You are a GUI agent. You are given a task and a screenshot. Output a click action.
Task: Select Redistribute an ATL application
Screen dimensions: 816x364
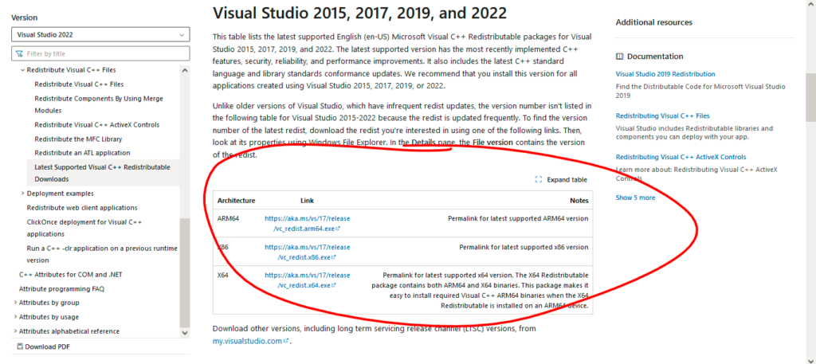(82, 152)
